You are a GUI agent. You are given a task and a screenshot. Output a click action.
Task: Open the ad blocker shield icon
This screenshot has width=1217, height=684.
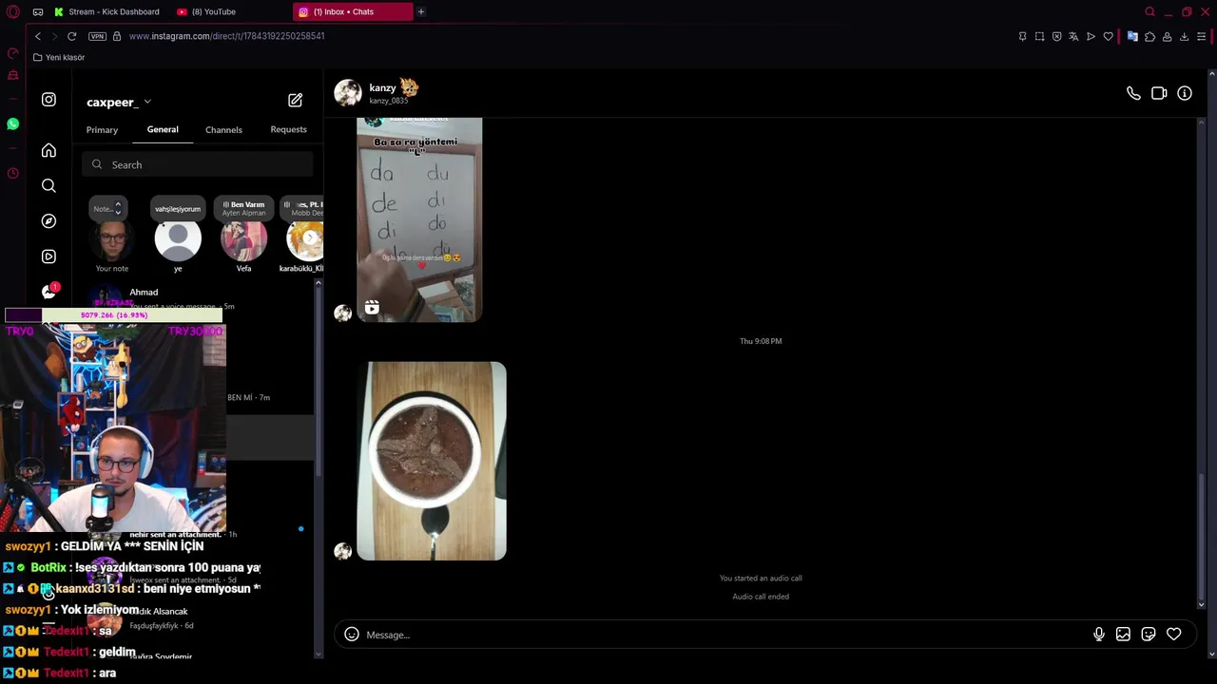coord(1056,36)
